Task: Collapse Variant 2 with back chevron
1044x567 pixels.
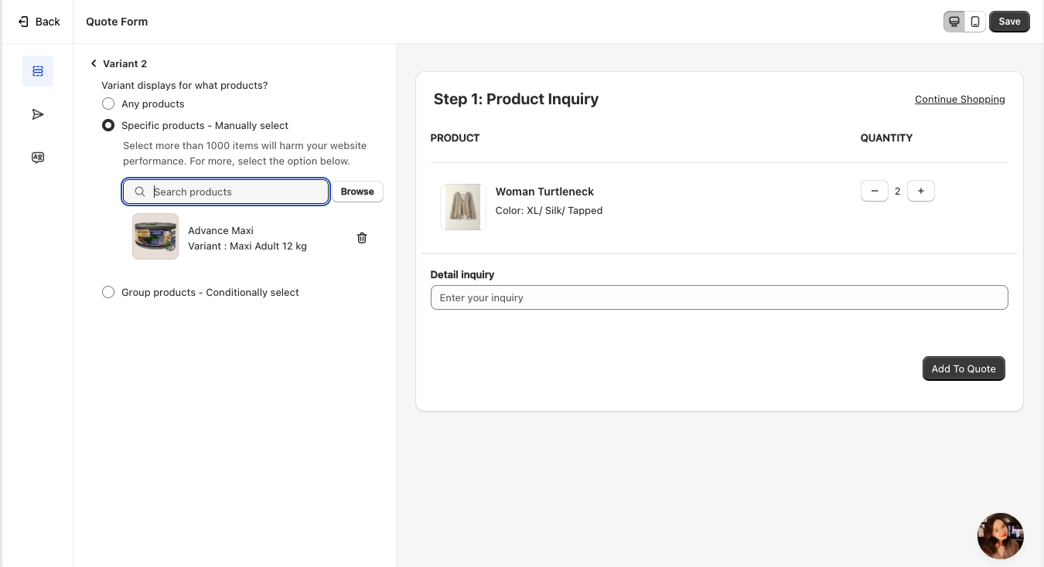Action: click(x=94, y=63)
